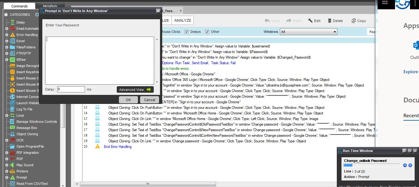The image size is (419, 187).
Task: Expand the Loop command category
Action: (7, 115)
